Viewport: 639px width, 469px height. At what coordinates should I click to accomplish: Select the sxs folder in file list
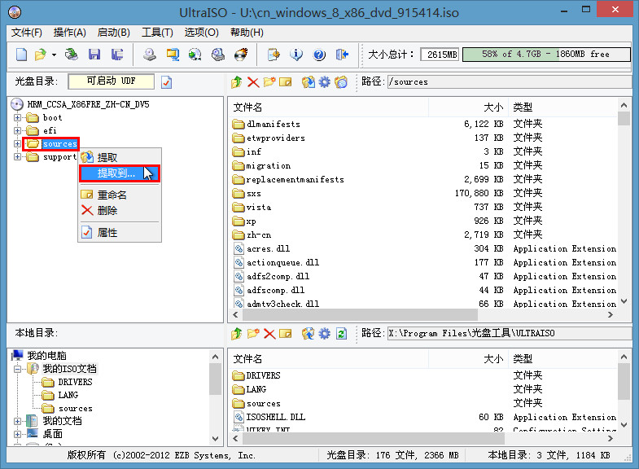click(x=254, y=194)
